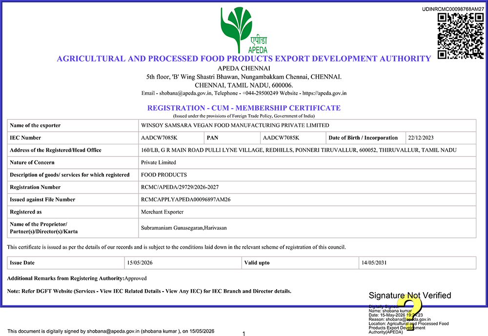Click the signature Reason email line

pos(400,319)
